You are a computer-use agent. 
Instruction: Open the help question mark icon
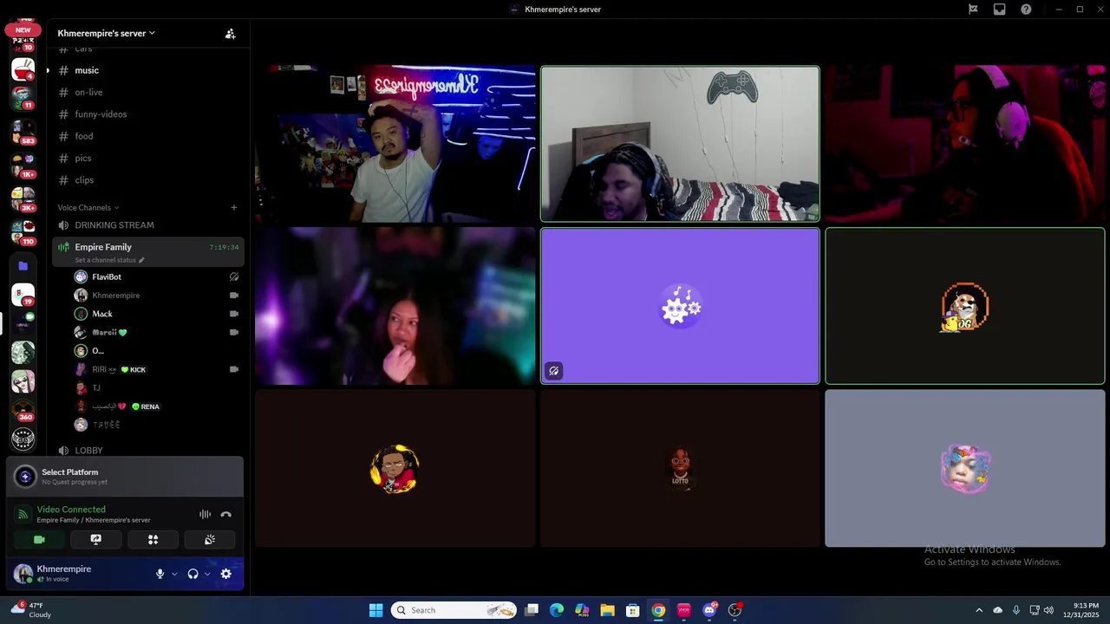(x=1026, y=10)
